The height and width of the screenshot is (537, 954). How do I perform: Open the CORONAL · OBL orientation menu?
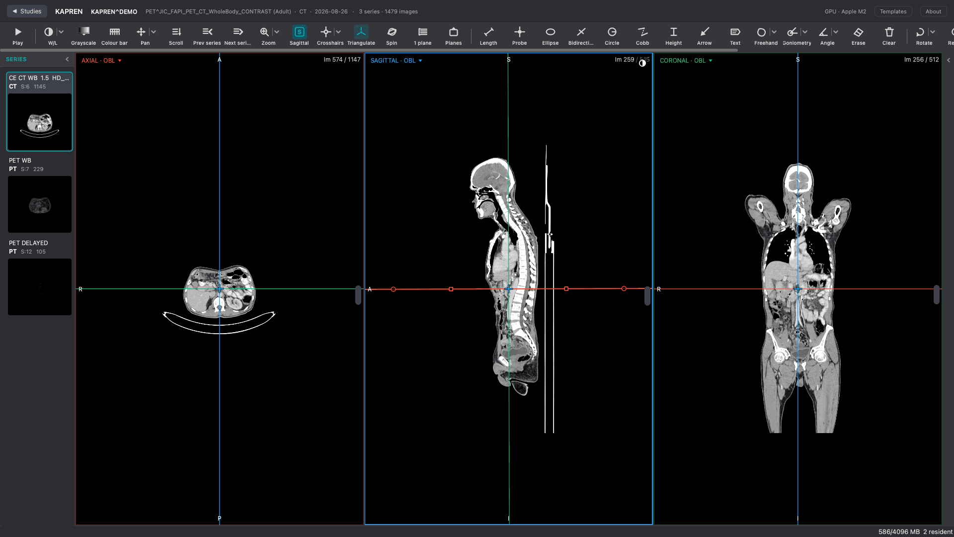686,61
